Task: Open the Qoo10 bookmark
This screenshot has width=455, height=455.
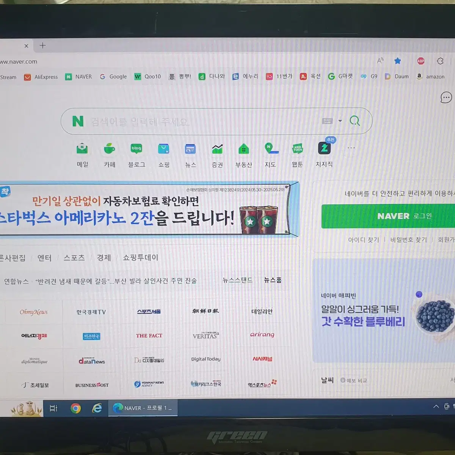Action: tap(148, 77)
